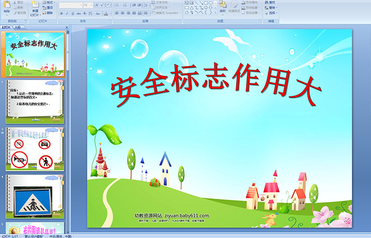Click the Paste clipboard icon
The height and width of the screenshot is (238, 371).
click(7, 4)
